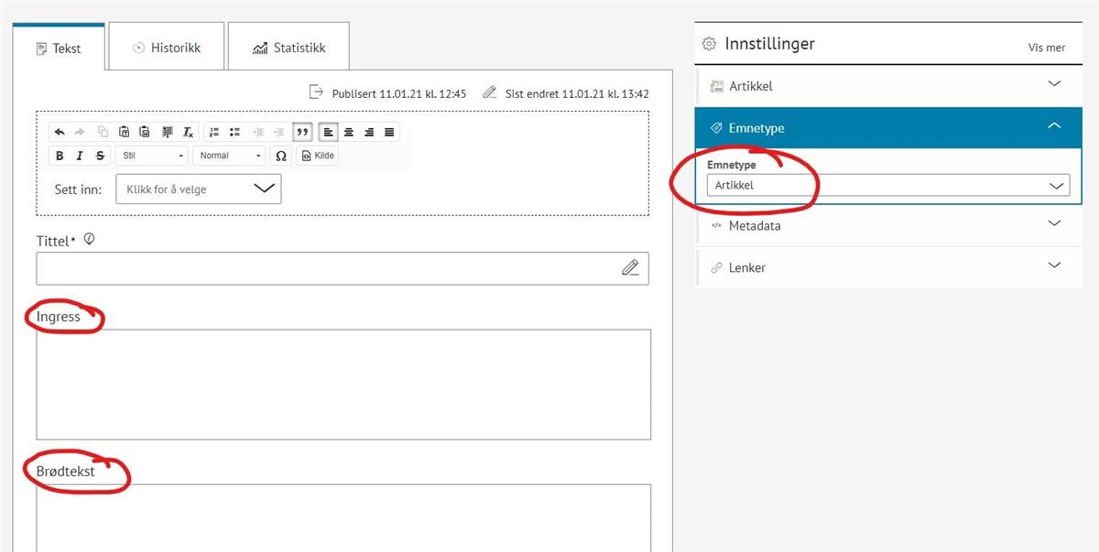This screenshot has height=552, width=1099.
Task: Toggle italic formatting
Action: (x=80, y=156)
